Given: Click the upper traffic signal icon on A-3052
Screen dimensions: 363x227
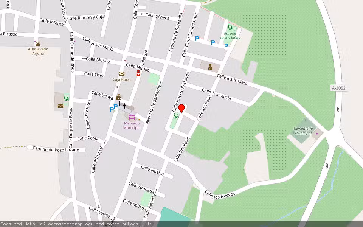Looking at the screenshot, I should point(338,109).
